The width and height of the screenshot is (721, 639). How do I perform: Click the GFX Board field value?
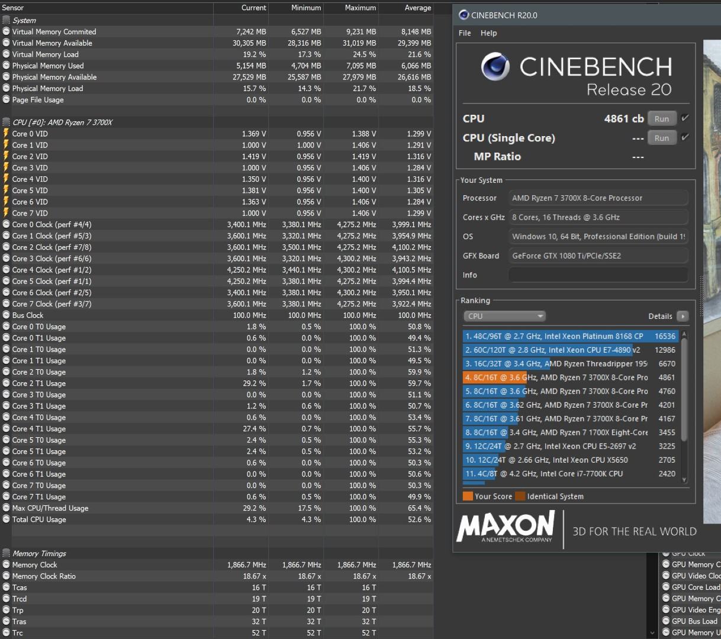pos(598,256)
